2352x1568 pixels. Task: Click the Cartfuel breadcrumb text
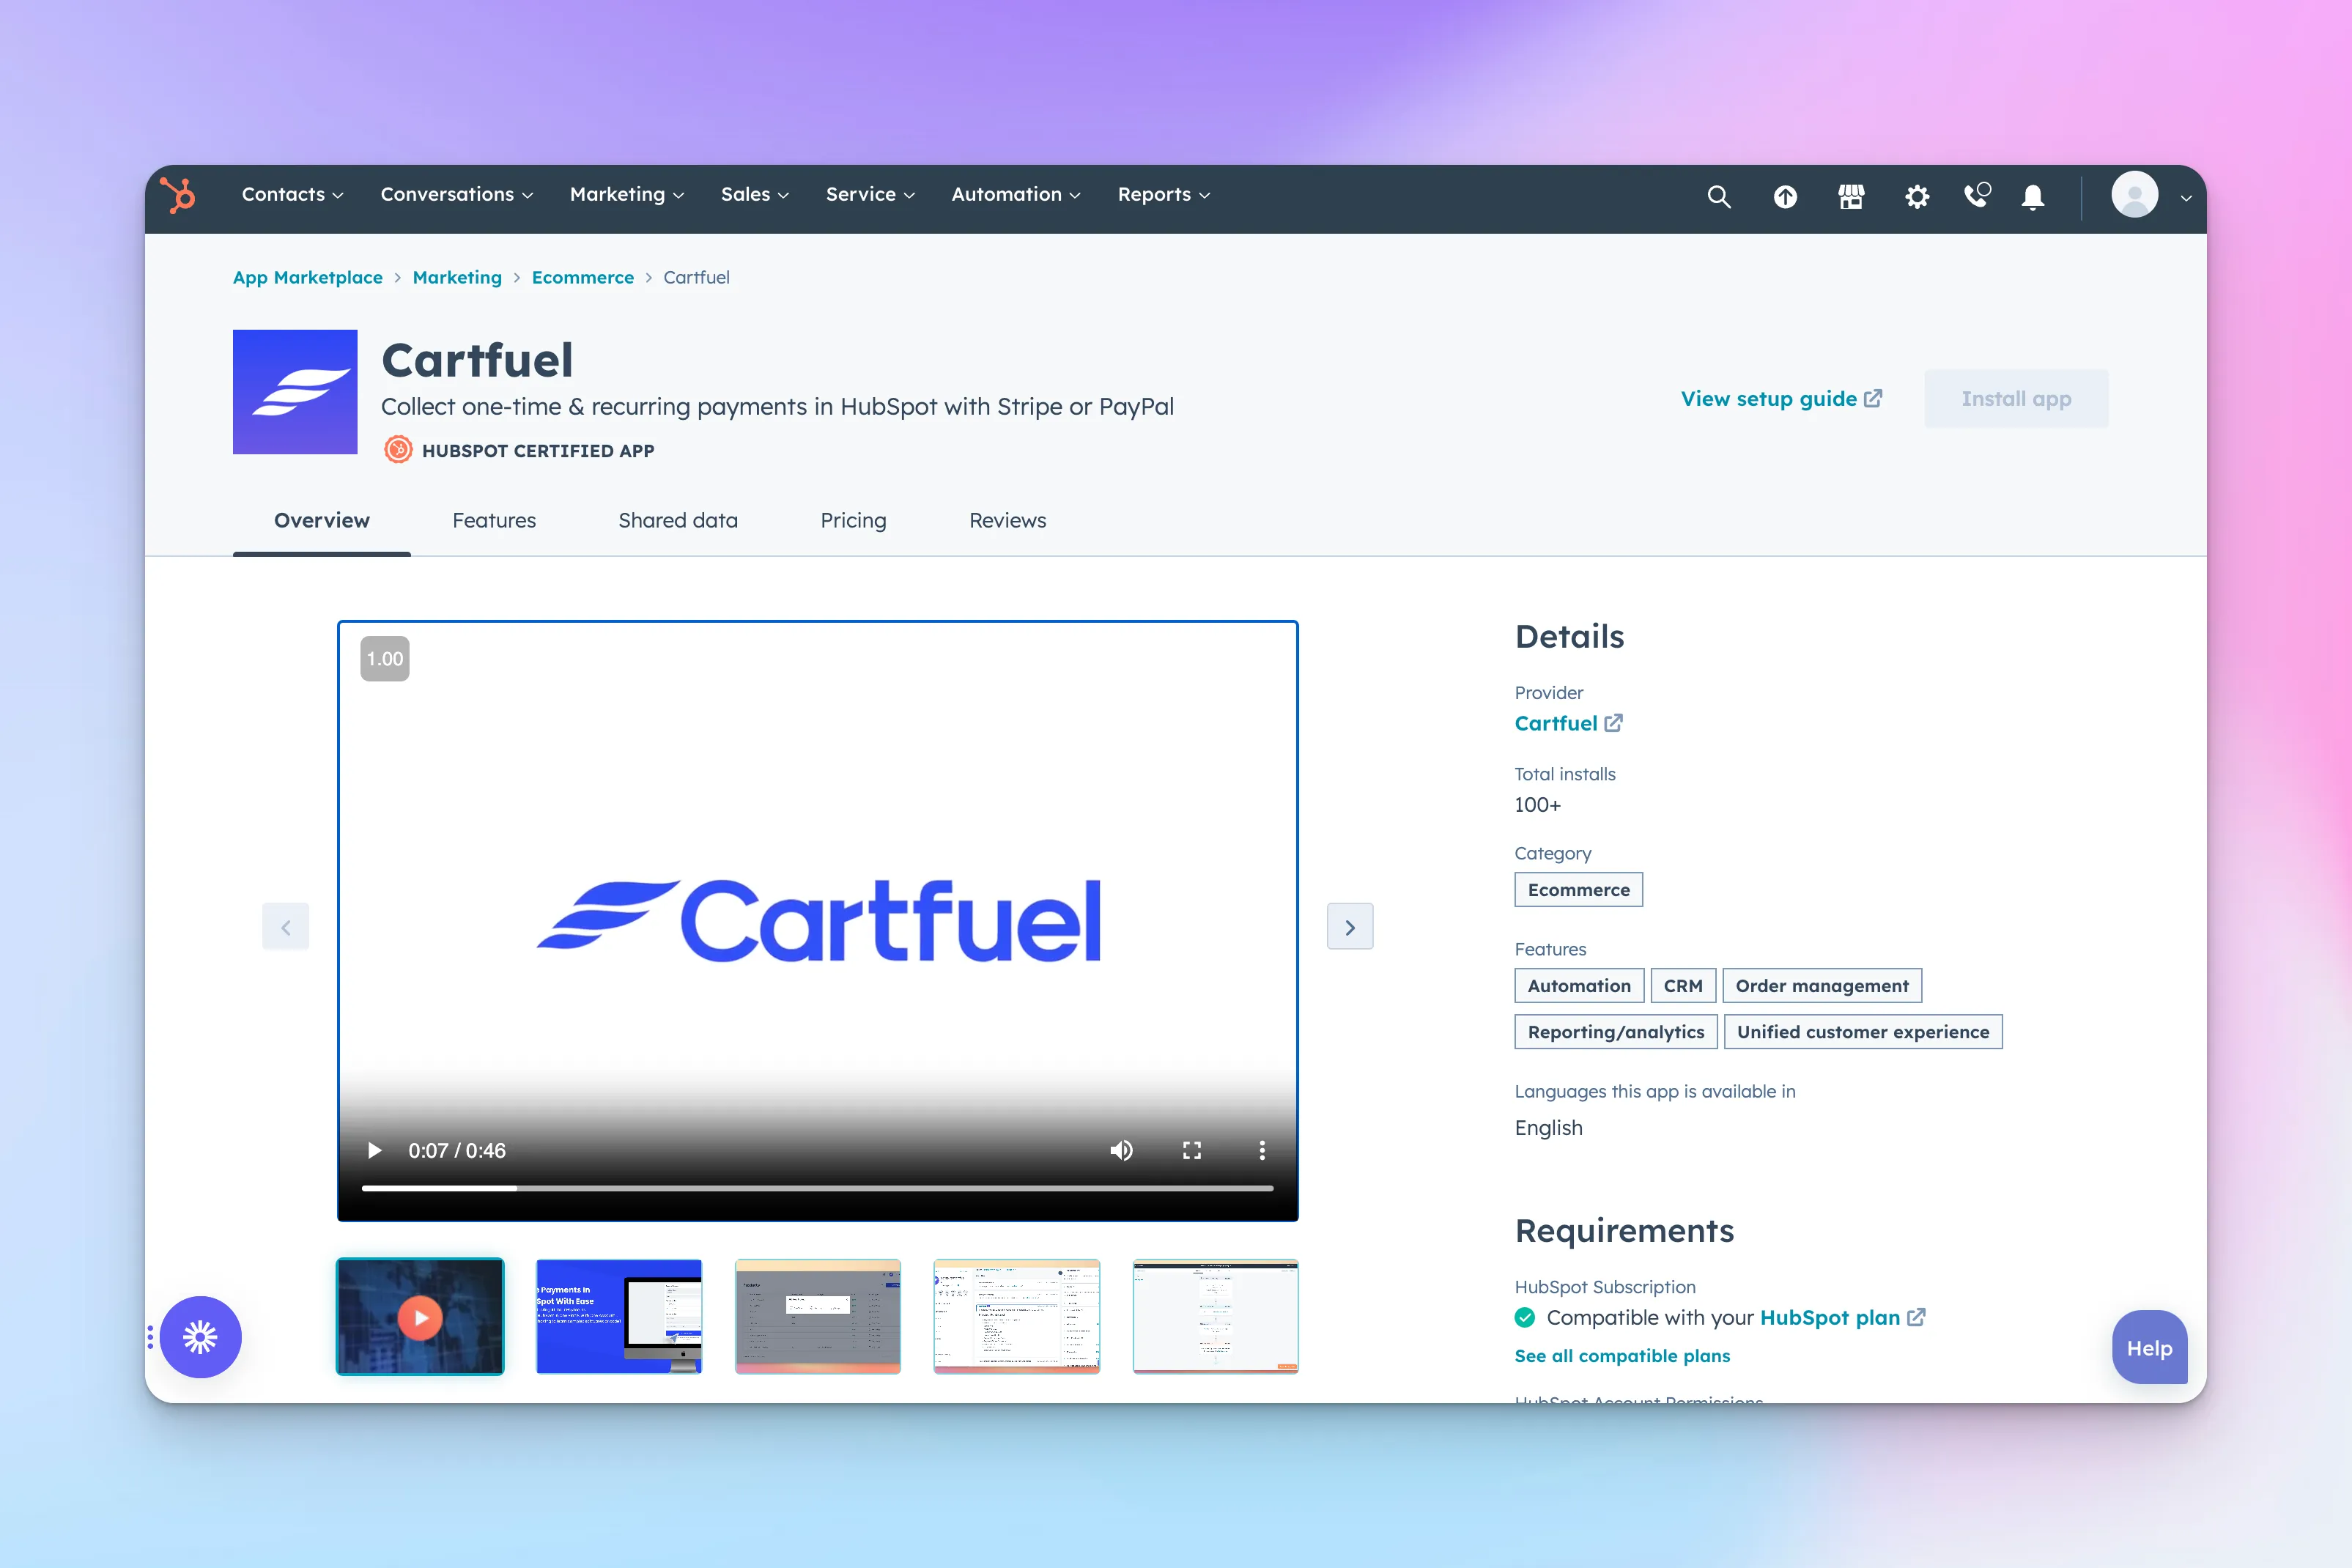(x=696, y=278)
